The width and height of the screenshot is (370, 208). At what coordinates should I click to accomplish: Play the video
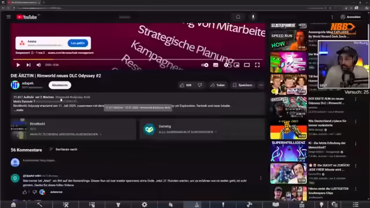tap(18, 65)
